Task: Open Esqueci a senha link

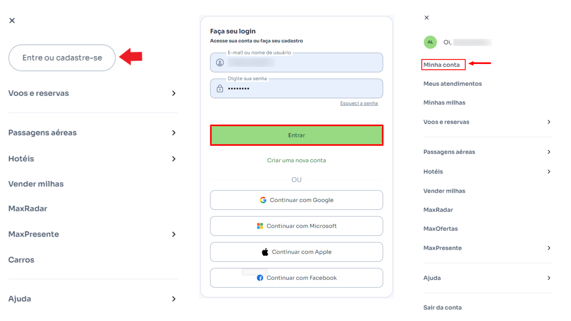Action: click(359, 103)
